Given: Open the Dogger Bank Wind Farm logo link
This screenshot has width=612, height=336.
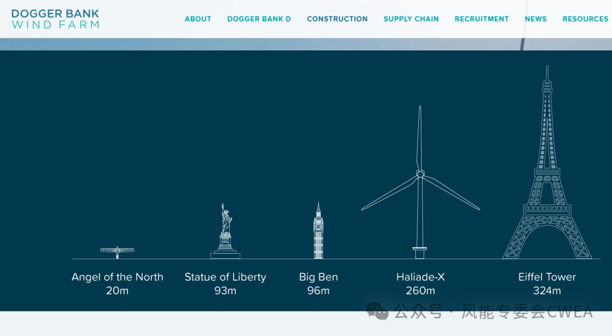Looking at the screenshot, I should 55,19.
